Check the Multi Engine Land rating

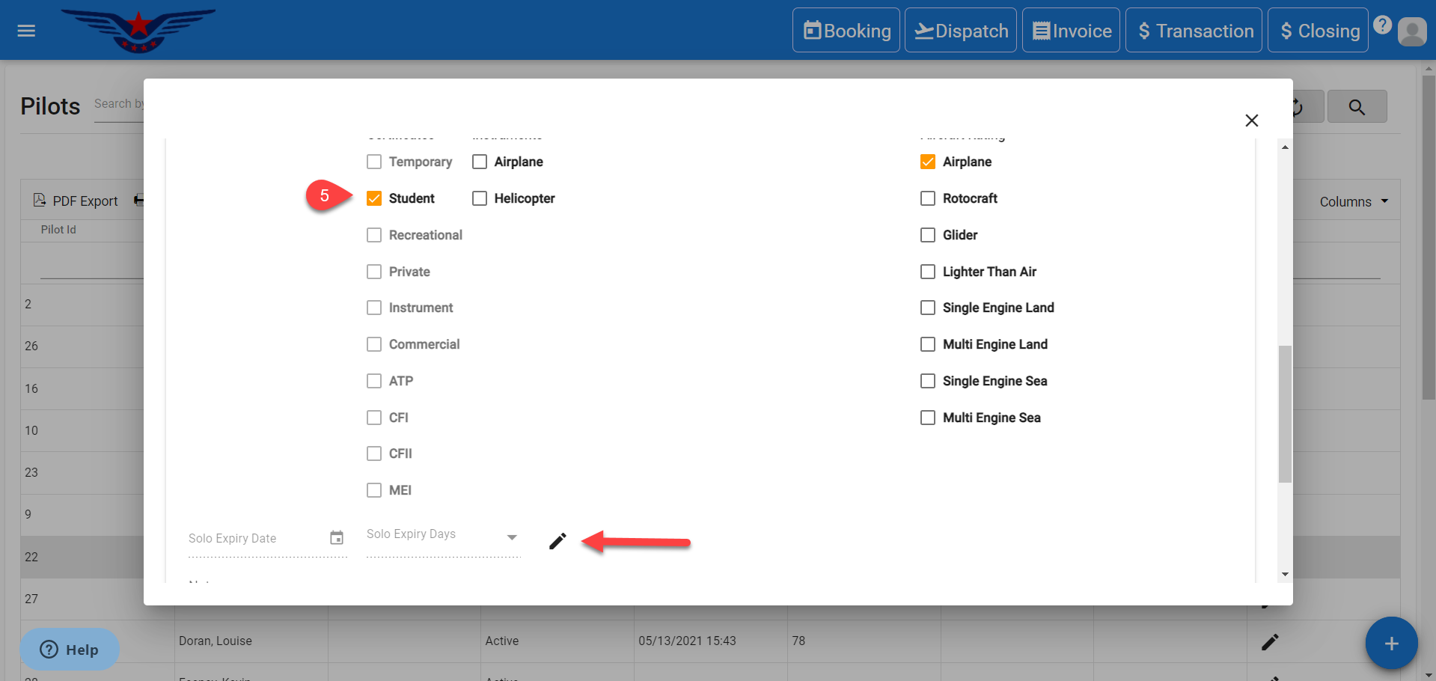coord(928,344)
